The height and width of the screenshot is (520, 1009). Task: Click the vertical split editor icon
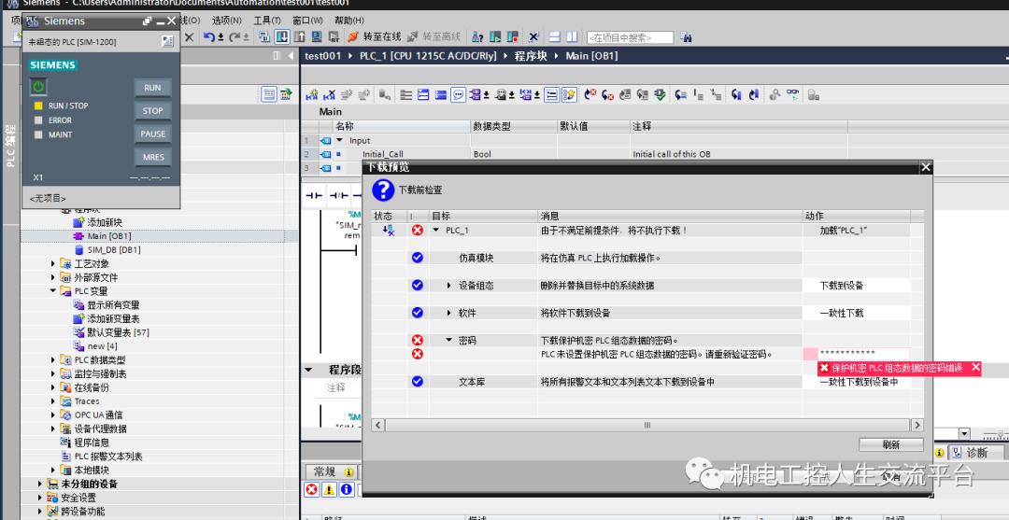click(572, 37)
